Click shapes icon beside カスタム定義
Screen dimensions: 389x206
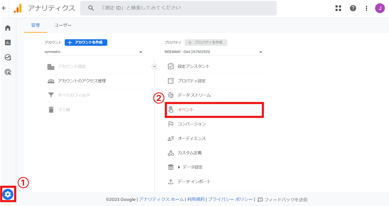[x=171, y=153]
